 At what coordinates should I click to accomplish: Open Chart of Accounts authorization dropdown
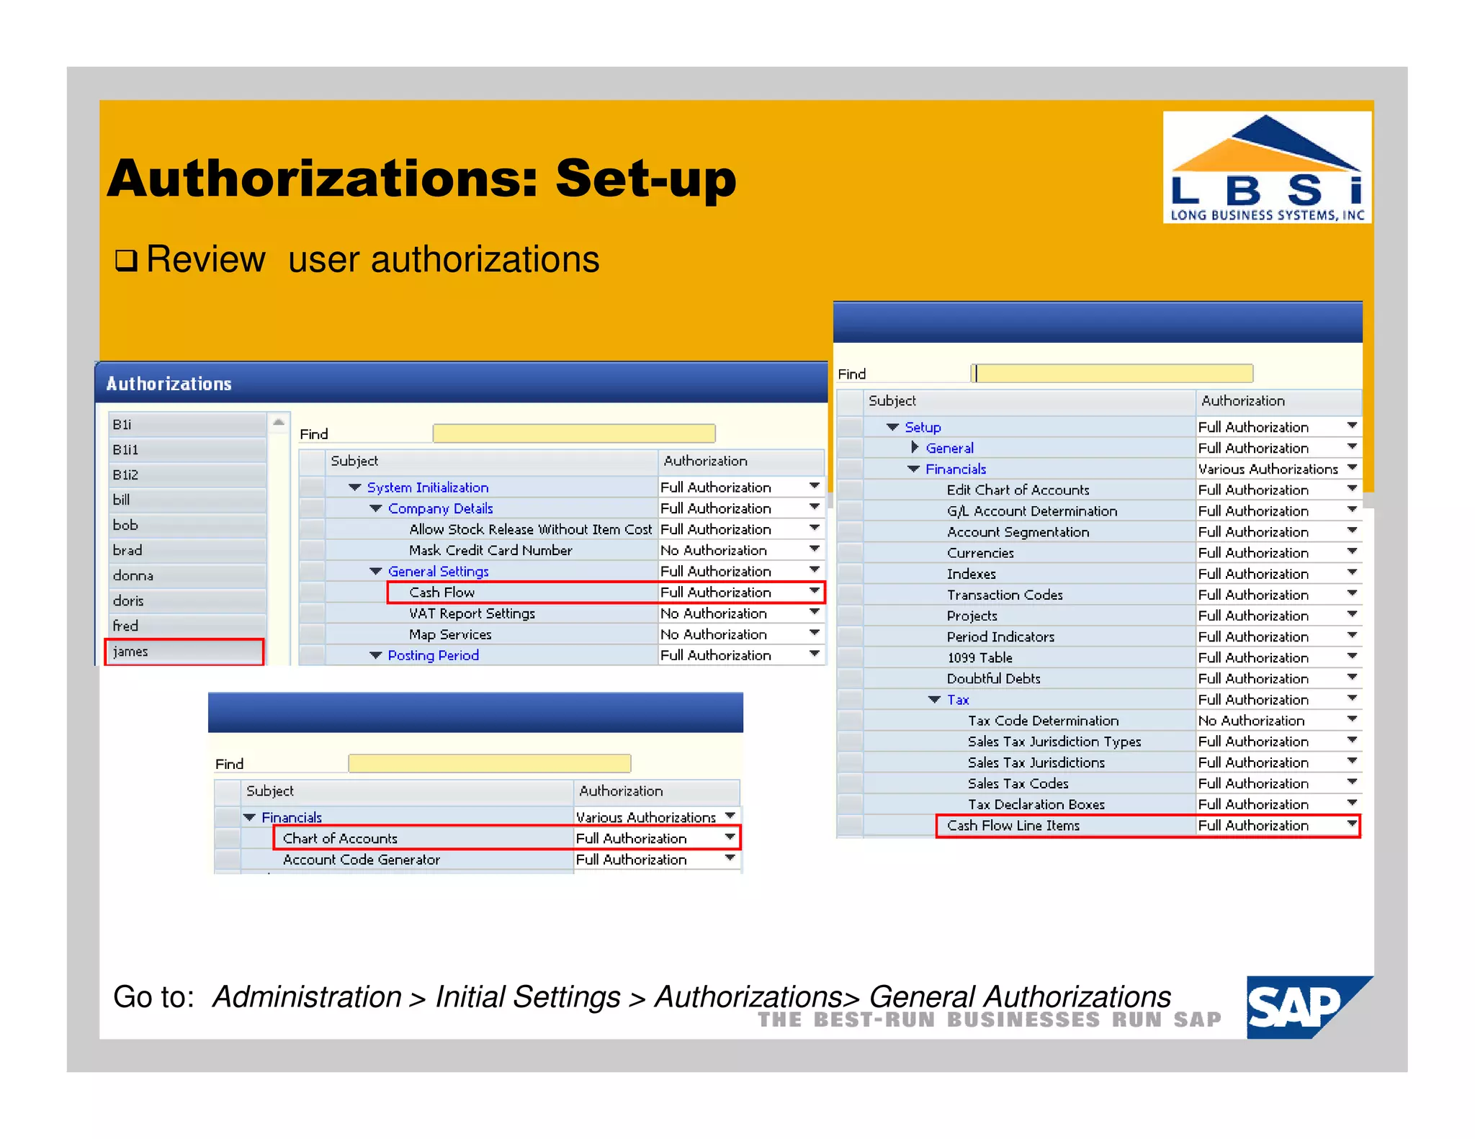(730, 837)
